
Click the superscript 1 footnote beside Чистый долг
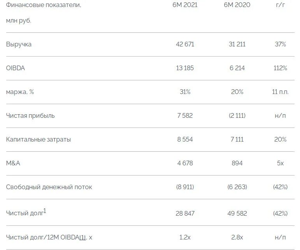coord(45,211)
